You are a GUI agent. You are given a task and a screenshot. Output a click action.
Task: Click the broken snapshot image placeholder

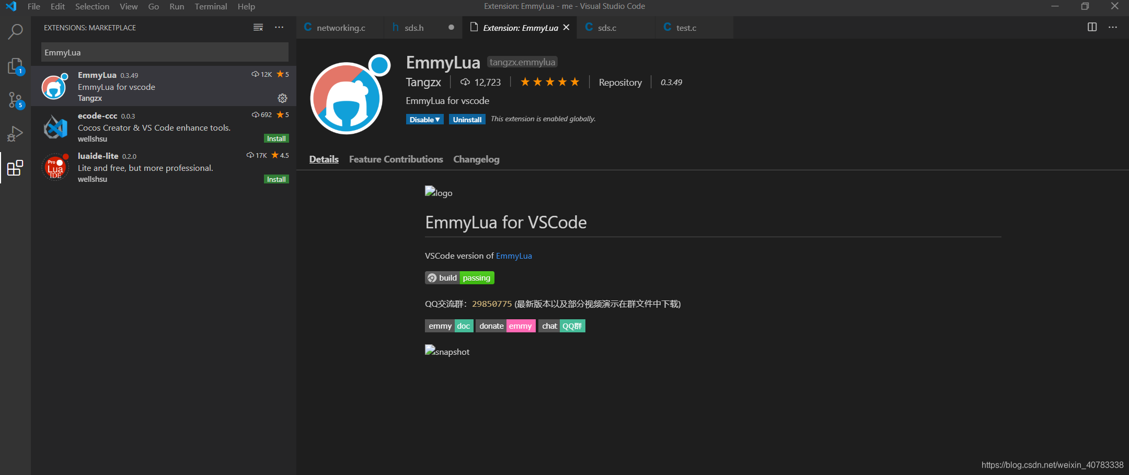447,351
